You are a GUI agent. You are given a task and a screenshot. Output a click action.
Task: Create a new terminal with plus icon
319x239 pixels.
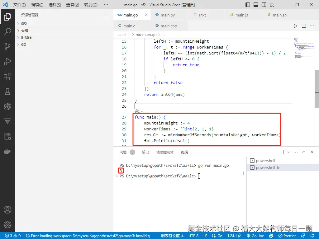click(x=283, y=152)
